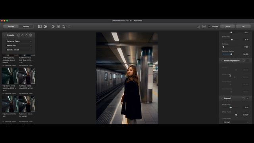Click the Tint Comp. value field 9.15
The height and width of the screenshot is (143, 254).
(x=246, y=40)
